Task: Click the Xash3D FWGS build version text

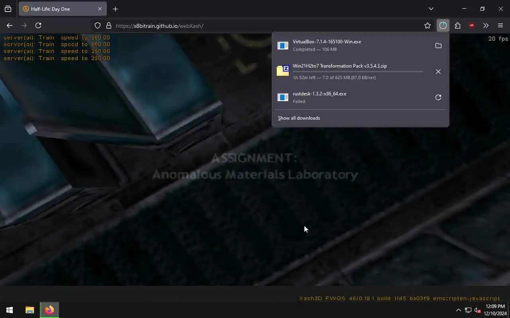Action: click(400, 298)
